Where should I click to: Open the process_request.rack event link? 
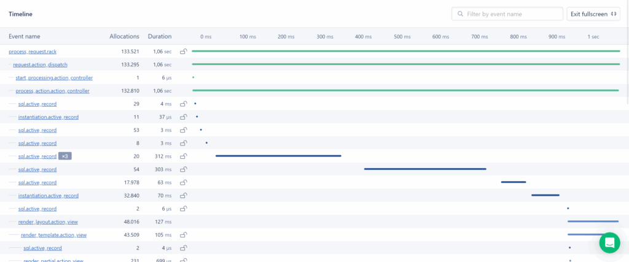click(33, 52)
